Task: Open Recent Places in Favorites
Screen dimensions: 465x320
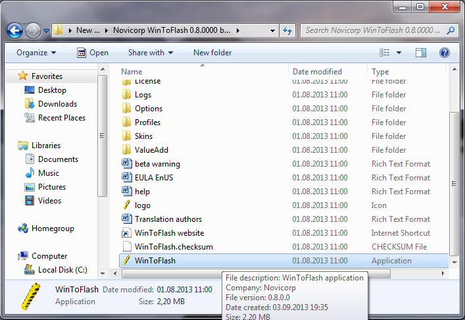Action: pyautogui.click(x=61, y=118)
